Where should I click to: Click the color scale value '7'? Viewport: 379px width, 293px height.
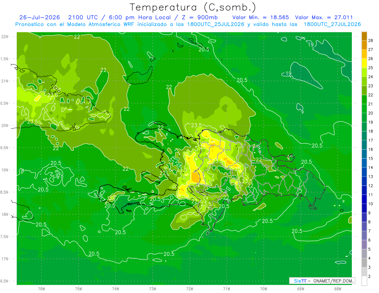[370, 231]
